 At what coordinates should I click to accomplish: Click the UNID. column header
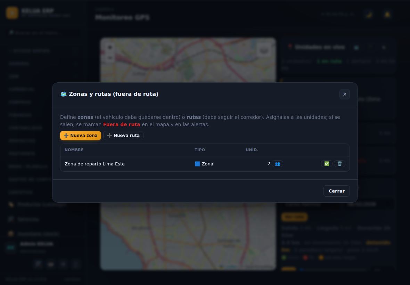252,150
